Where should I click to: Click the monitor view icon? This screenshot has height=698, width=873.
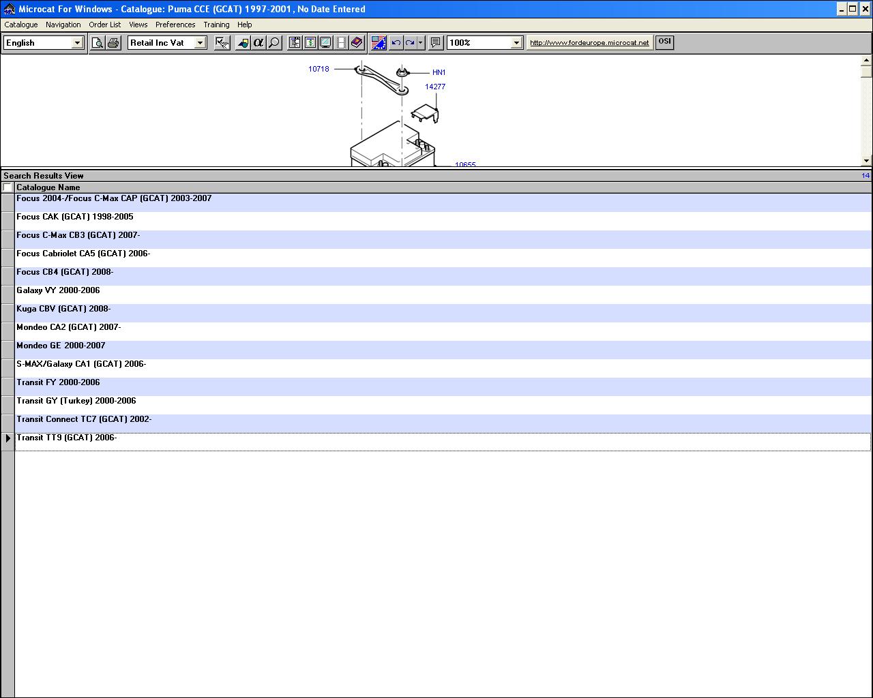tap(326, 43)
